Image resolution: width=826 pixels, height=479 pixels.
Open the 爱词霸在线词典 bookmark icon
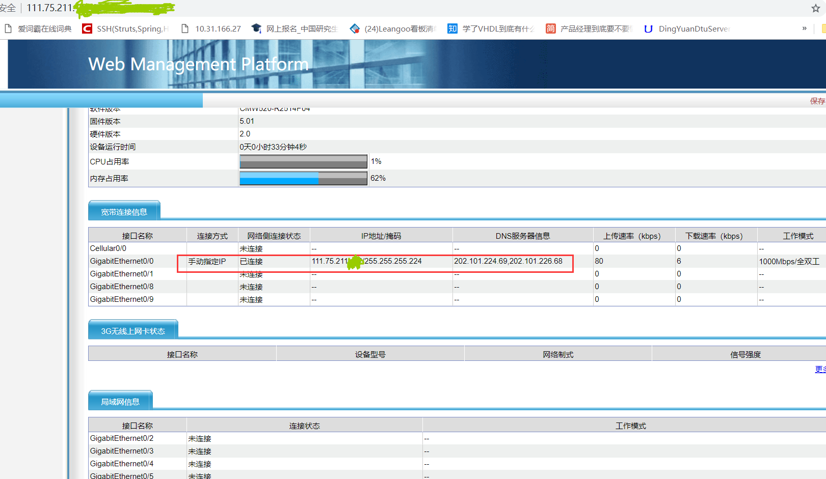tap(8, 29)
